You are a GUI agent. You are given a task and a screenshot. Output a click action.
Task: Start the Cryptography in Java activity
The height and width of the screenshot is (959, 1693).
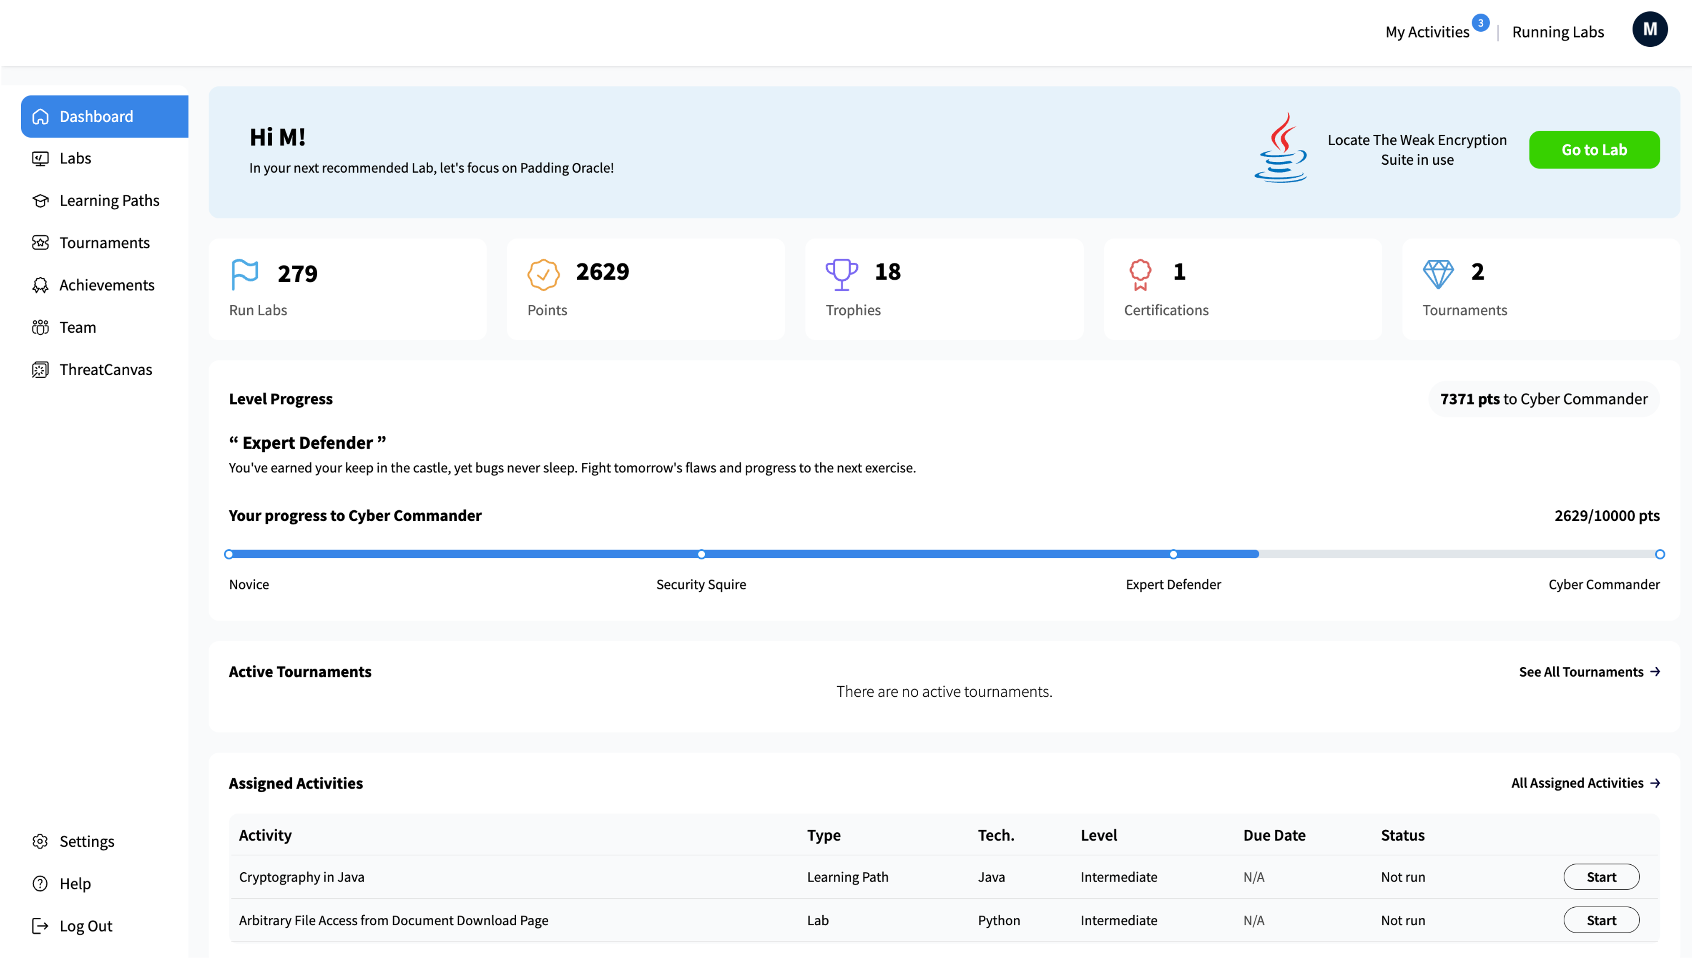(x=1601, y=877)
